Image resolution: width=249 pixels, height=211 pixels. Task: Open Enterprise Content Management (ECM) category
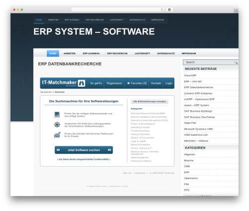click(149, 120)
